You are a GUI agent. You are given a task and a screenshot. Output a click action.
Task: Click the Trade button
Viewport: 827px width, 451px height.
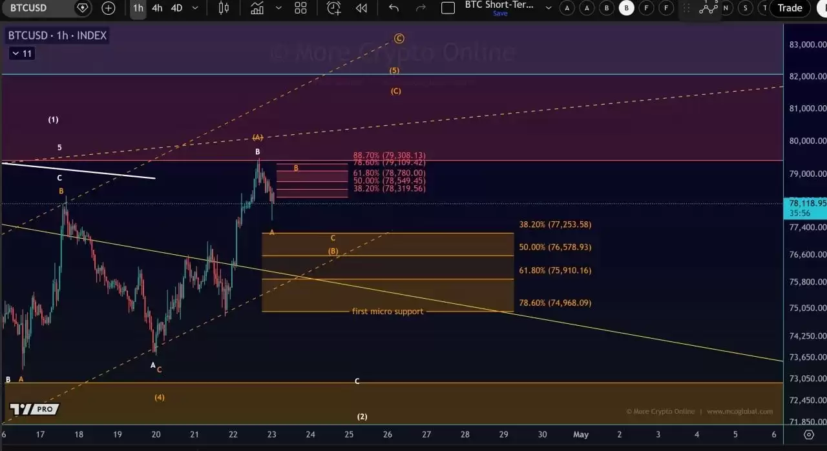tap(790, 8)
